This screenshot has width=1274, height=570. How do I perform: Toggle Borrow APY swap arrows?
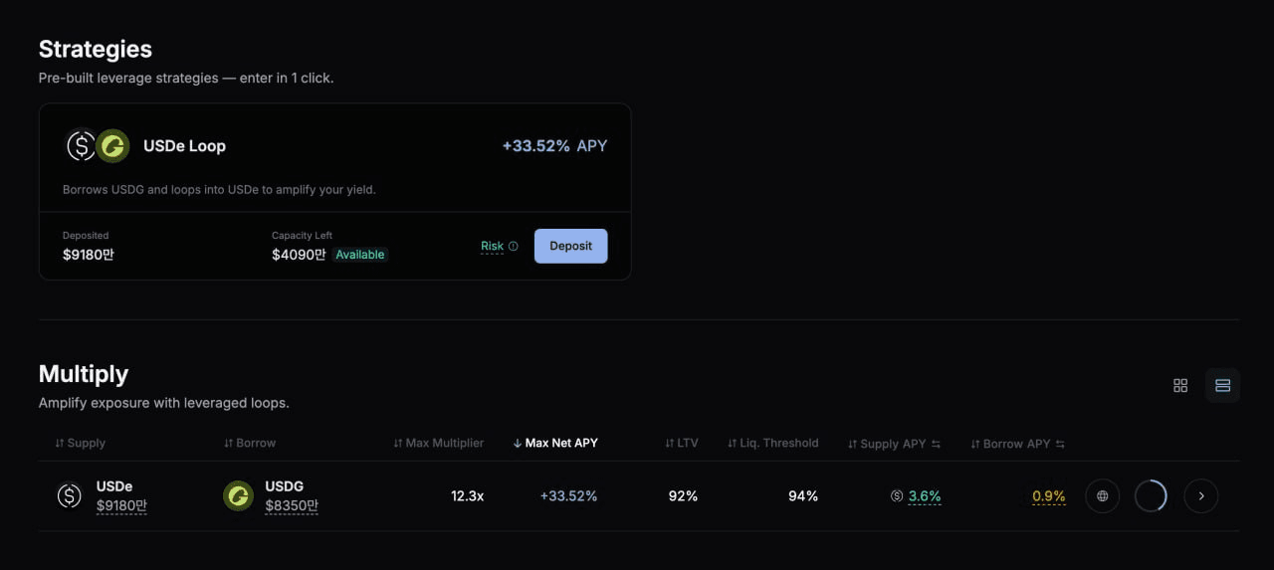(x=1060, y=444)
